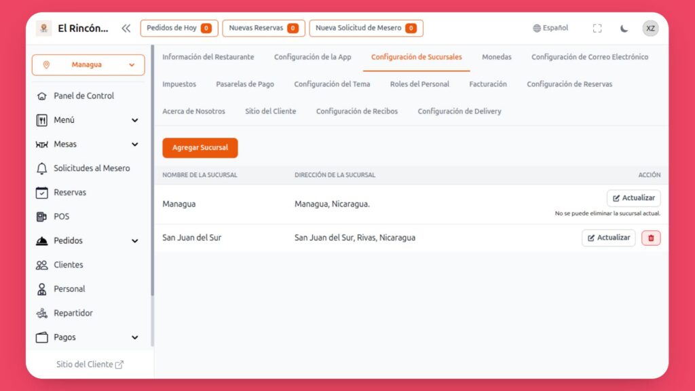Open Pedidos de Hoy button
Viewport: 695px width, 391px height.
tap(179, 29)
